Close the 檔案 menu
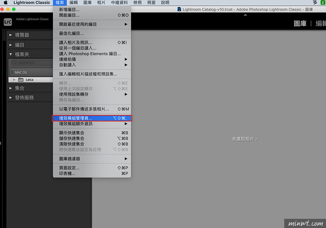 pyautogui.click(x=60, y=3)
